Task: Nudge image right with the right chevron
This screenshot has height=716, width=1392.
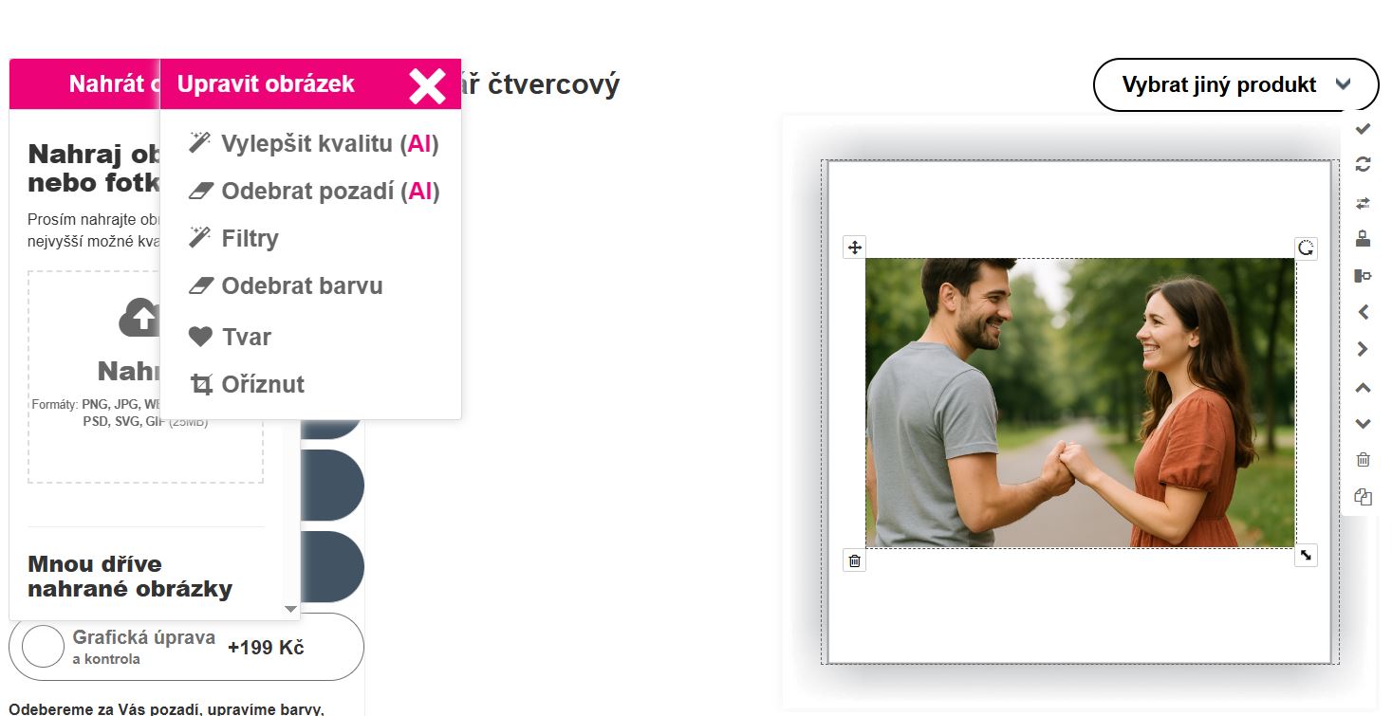Action: 1363,349
